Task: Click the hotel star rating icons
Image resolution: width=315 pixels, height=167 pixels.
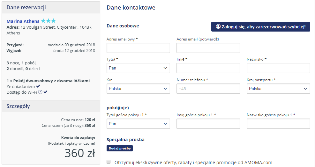Action: [49, 21]
